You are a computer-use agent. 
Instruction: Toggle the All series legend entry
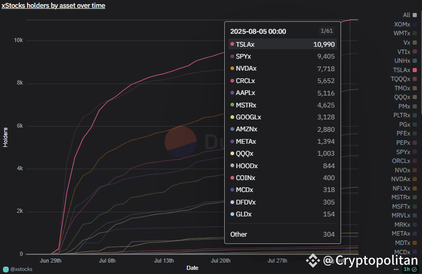pyautogui.click(x=410, y=15)
